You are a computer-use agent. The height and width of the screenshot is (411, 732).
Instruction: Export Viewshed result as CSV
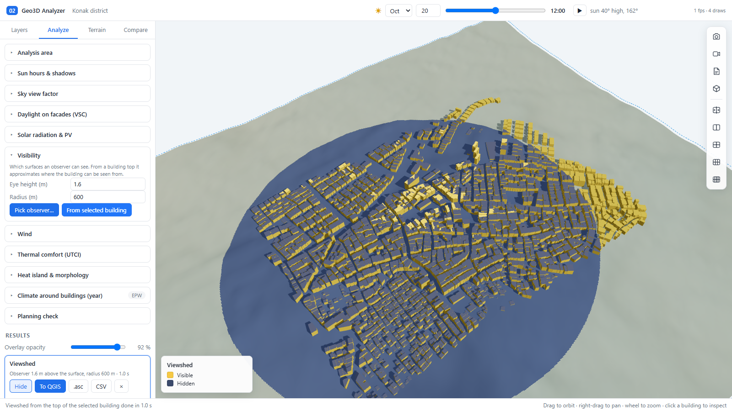[101, 386]
